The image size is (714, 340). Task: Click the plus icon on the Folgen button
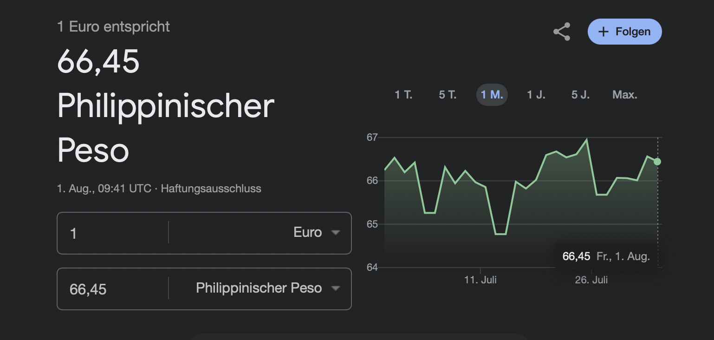603,32
